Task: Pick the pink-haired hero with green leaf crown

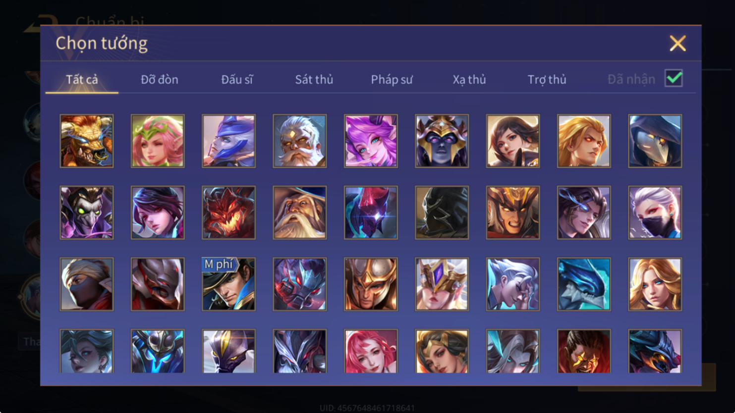Action: (158, 141)
